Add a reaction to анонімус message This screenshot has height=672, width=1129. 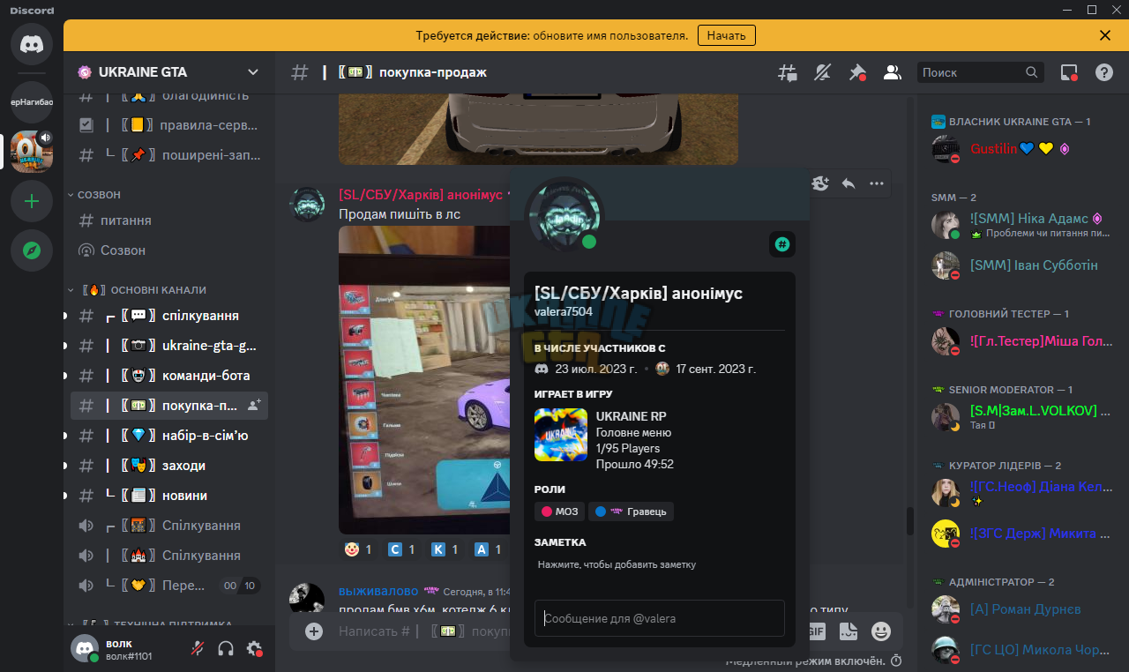821,183
